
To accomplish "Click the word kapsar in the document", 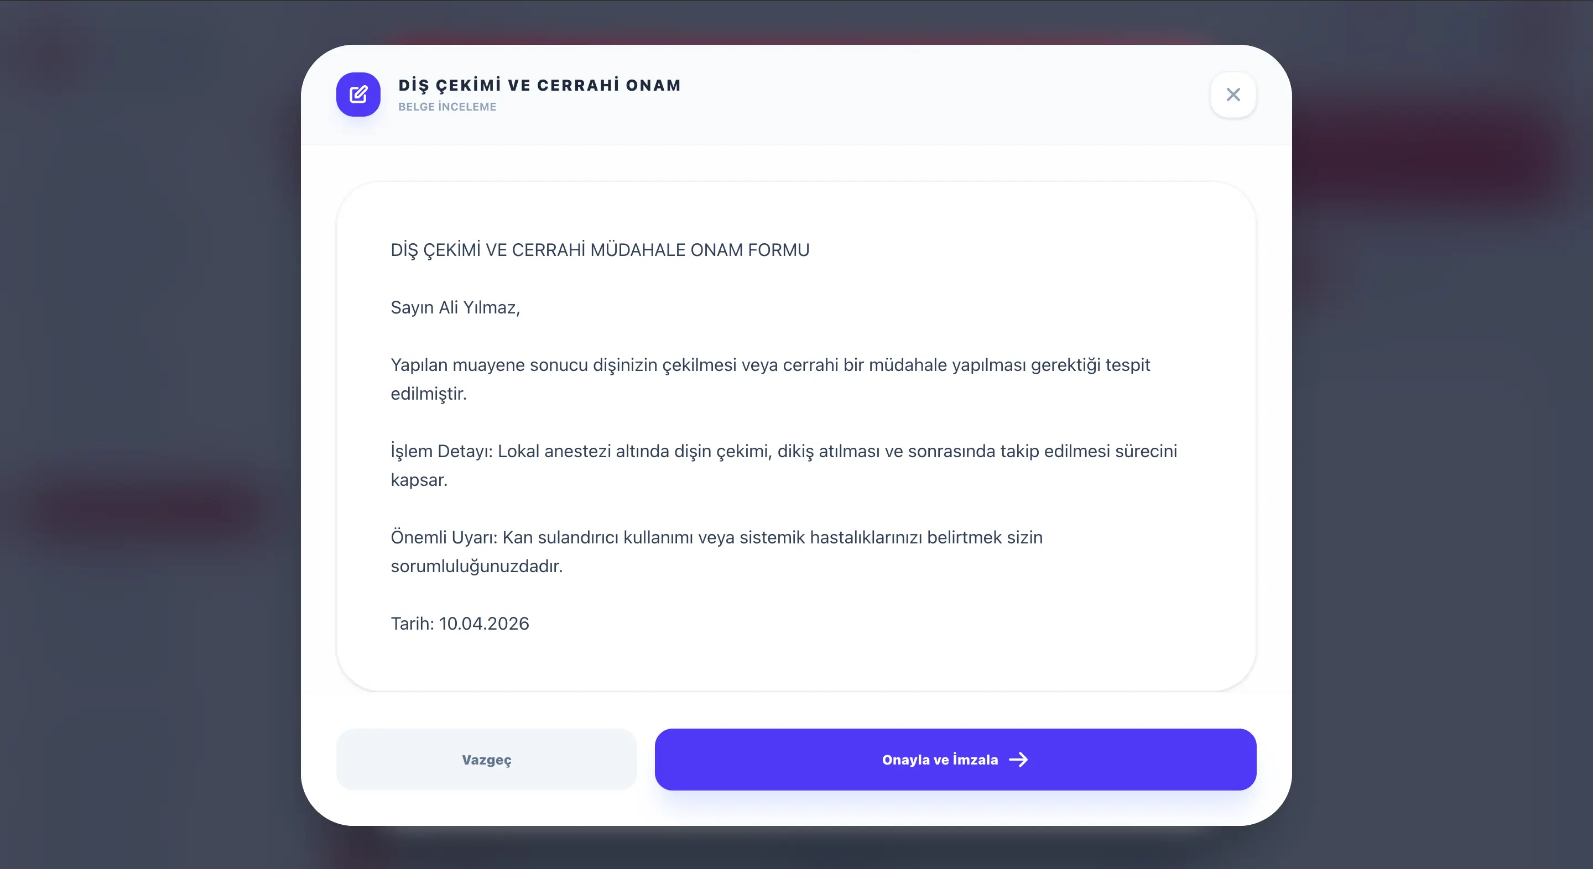I will [418, 480].
